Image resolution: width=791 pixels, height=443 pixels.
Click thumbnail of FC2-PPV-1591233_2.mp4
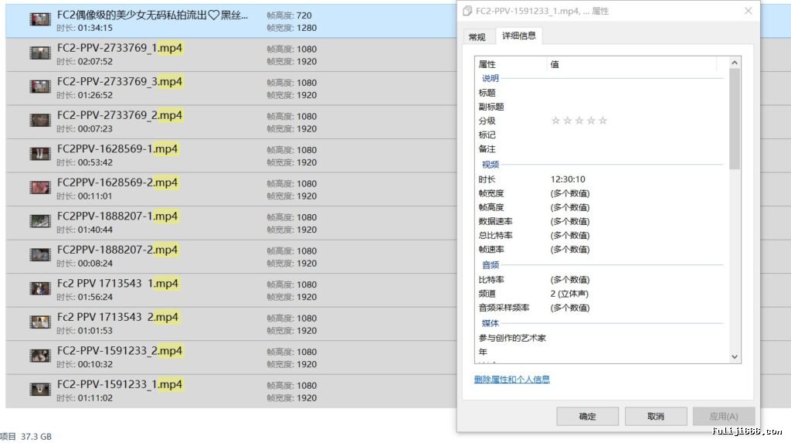[40, 356]
